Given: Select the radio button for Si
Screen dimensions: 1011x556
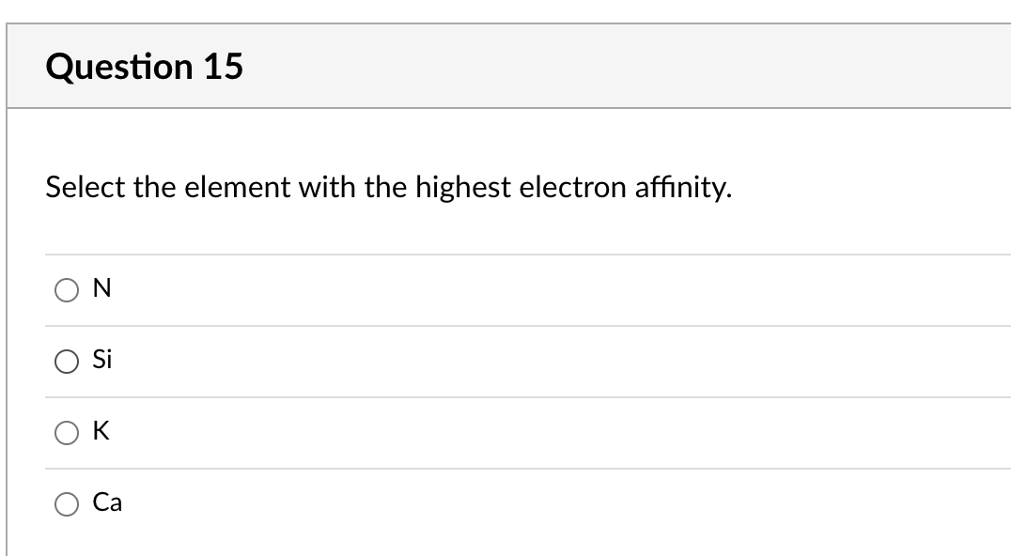Looking at the screenshot, I should click(x=66, y=361).
